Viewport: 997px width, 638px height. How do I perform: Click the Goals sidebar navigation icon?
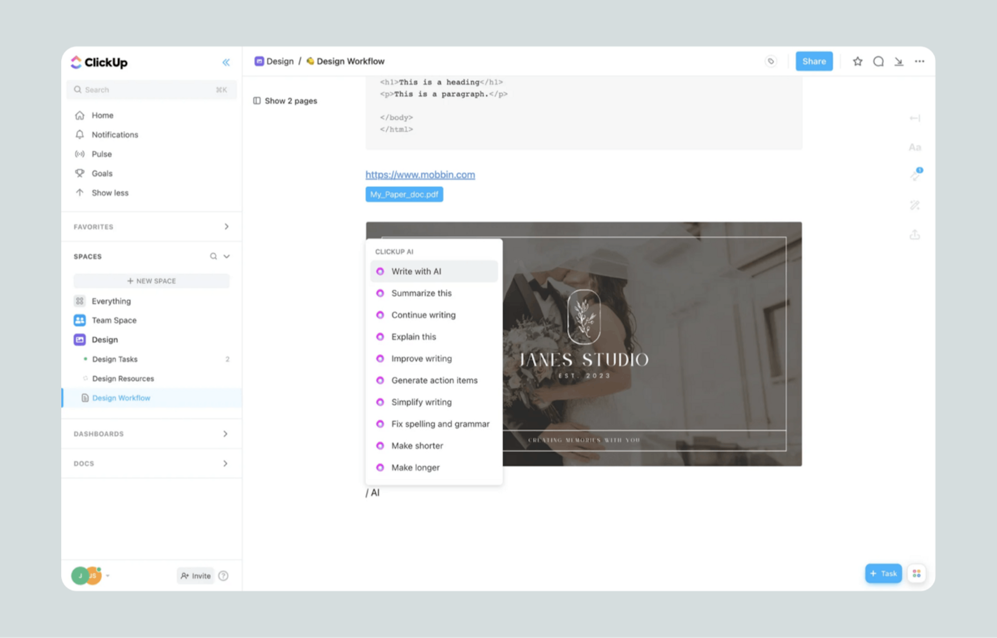79,173
